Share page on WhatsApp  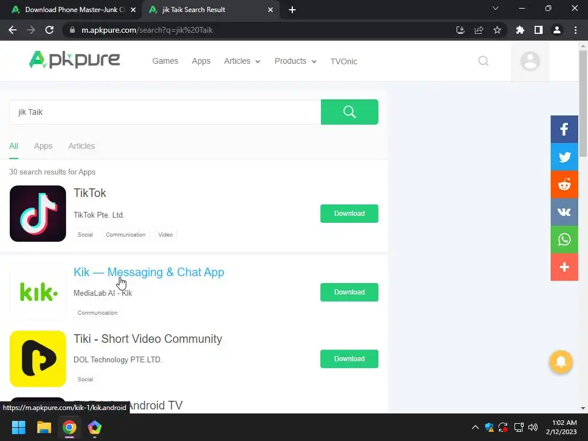pyautogui.click(x=564, y=239)
